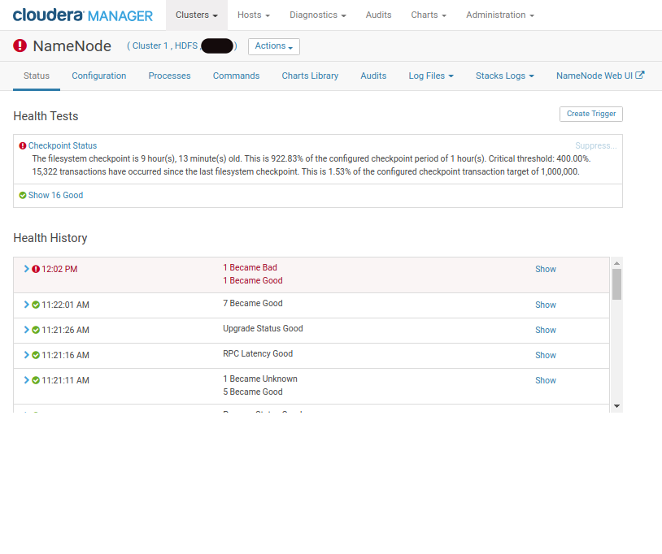This screenshot has height=554, width=662.
Task: Click the Cloudera Manager logo
Action: tap(83, 15)
